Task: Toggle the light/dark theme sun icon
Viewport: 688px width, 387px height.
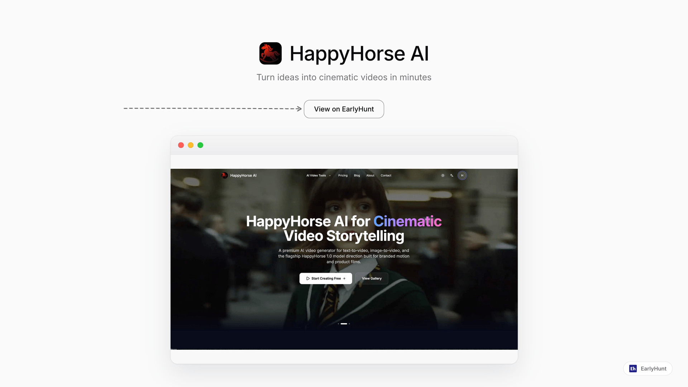Action: tap(443, 175)
